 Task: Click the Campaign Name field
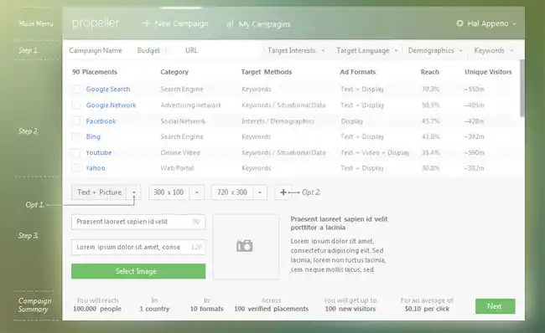pyautogui.click(x=96, y=50)
